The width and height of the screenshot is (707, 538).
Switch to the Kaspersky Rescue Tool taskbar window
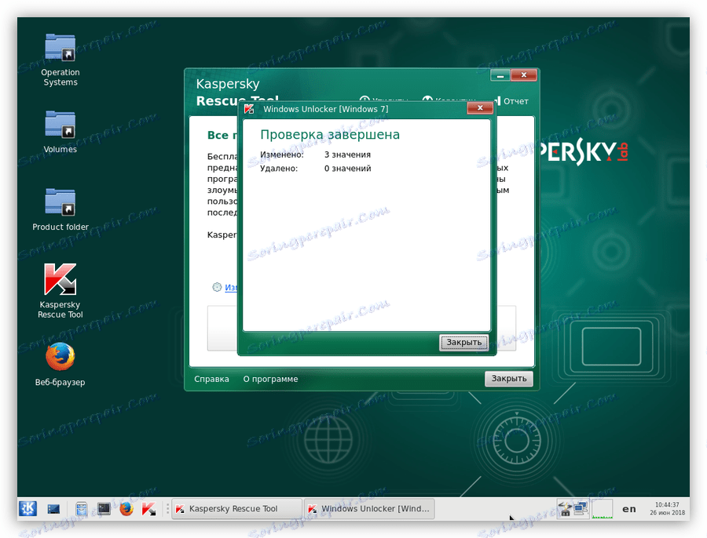click(x=236, y=508)
